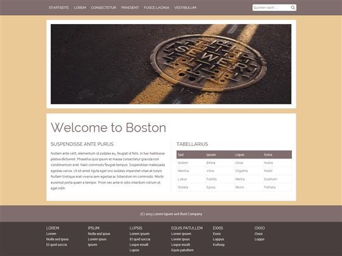The image size is (342, 256).
Task: Open the STARTSEITE menu item
Action: click(59, 8)
